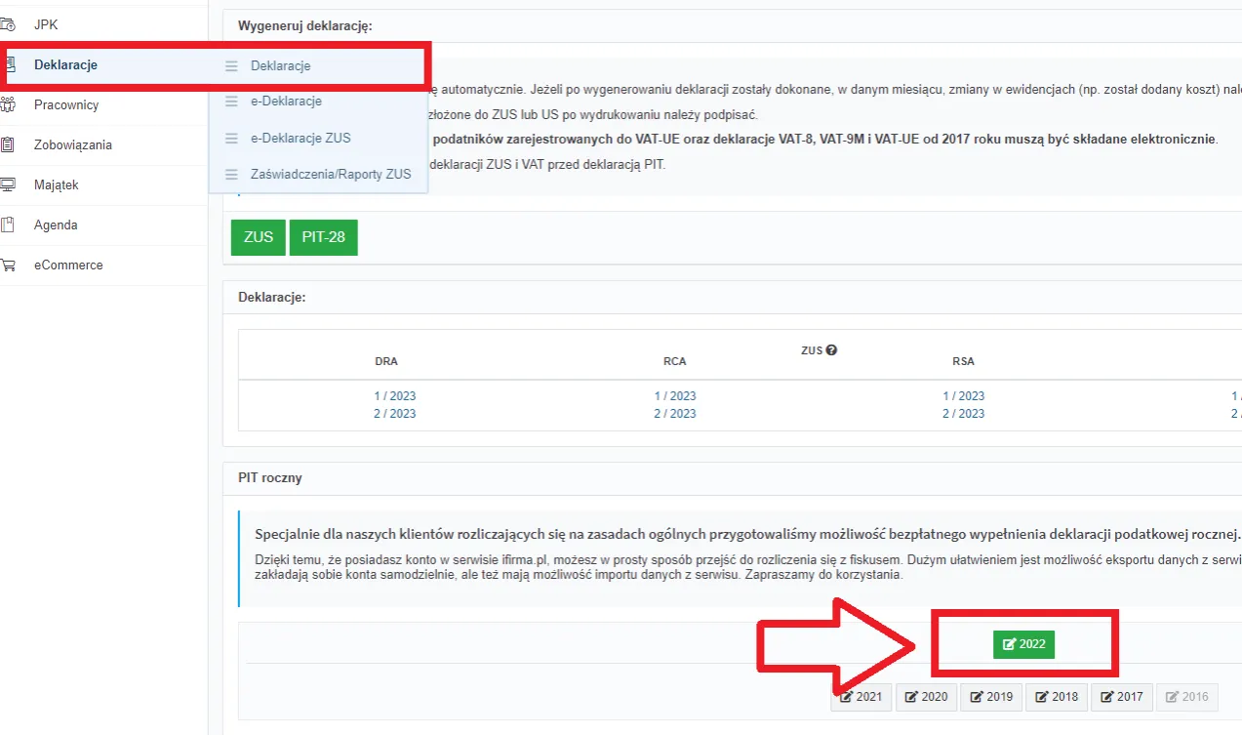The width and height of the screenshot is (1242, 735).
Task: Click the 'PIT roczny' section heading
Action: click(x=270, y=478)
